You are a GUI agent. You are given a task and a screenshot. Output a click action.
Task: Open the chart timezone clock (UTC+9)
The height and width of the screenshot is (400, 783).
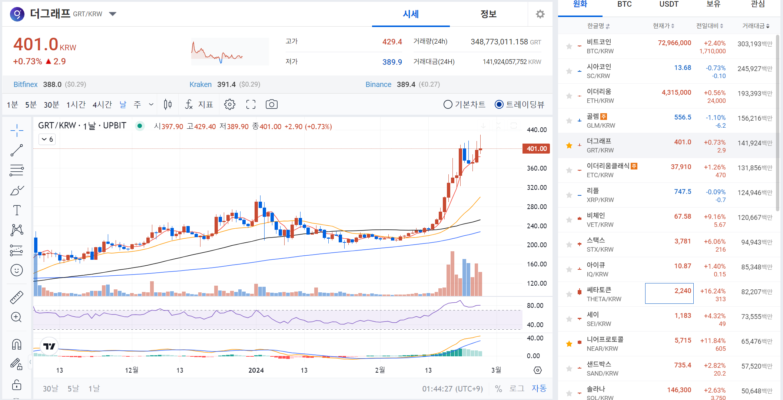tap(452, 389)
